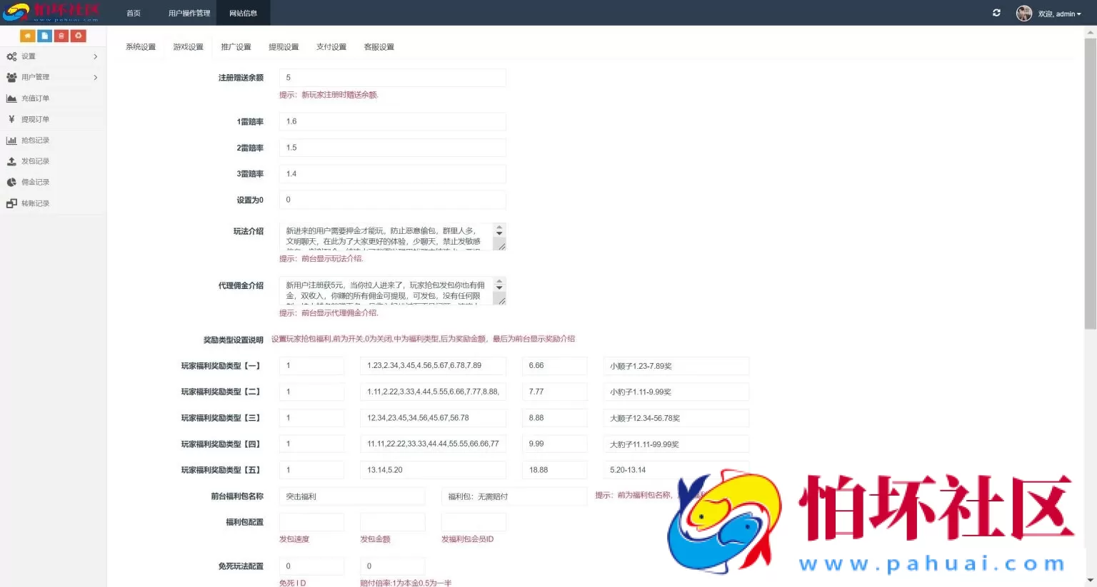
Task: Click the red trash shortcut icon
Action: [x=61, y=35]
